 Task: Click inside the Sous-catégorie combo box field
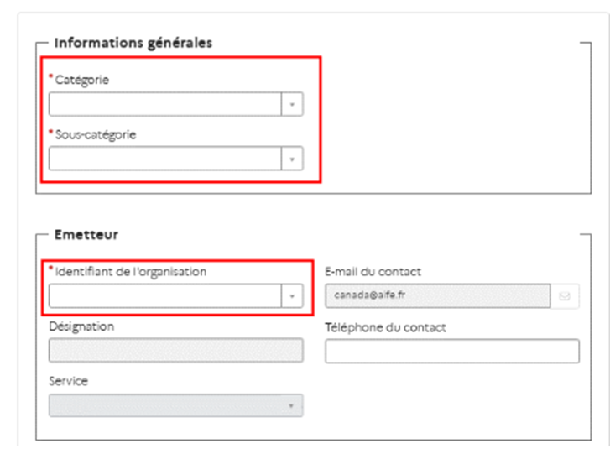[165, 159]
